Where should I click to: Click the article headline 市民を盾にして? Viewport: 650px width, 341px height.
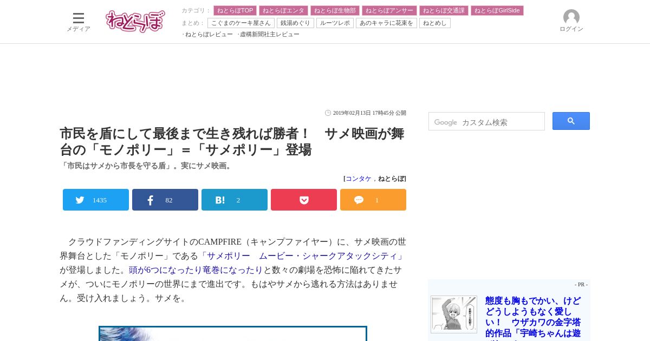[232, 142]
